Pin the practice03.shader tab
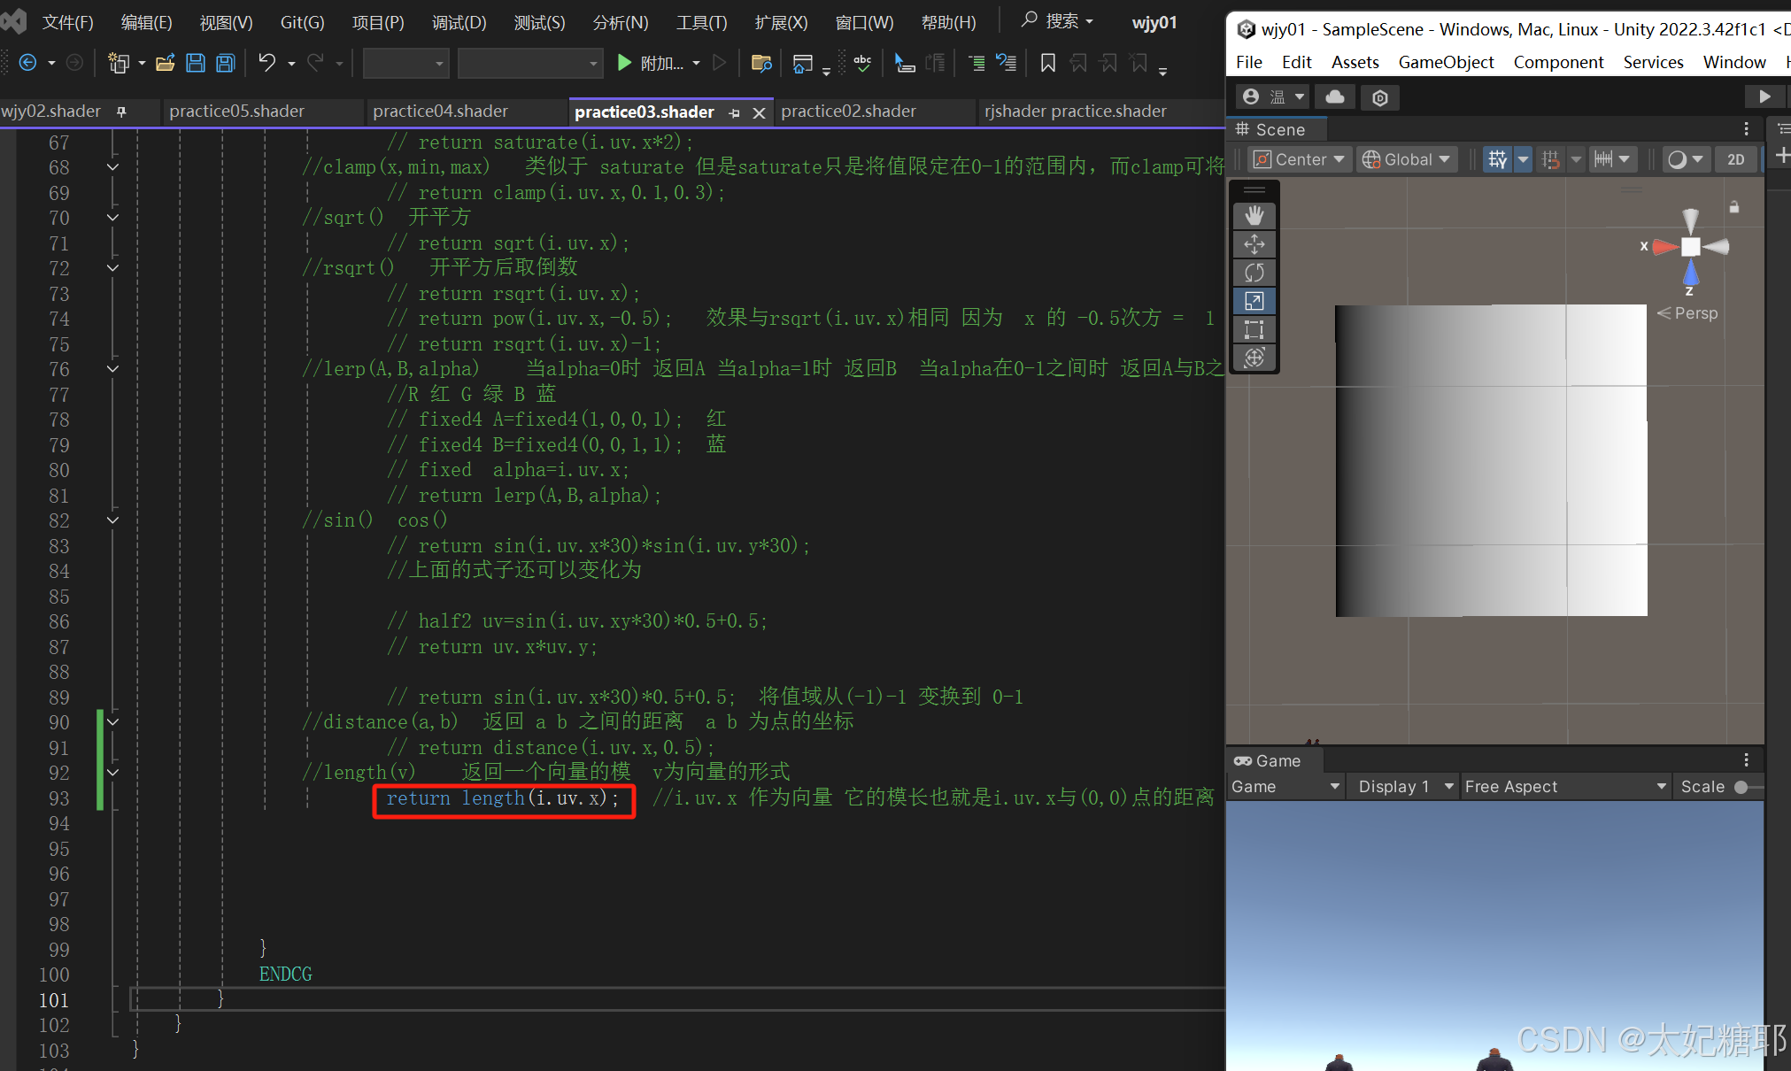This screenshot has width=1791, height=1071. pos(735,112)
